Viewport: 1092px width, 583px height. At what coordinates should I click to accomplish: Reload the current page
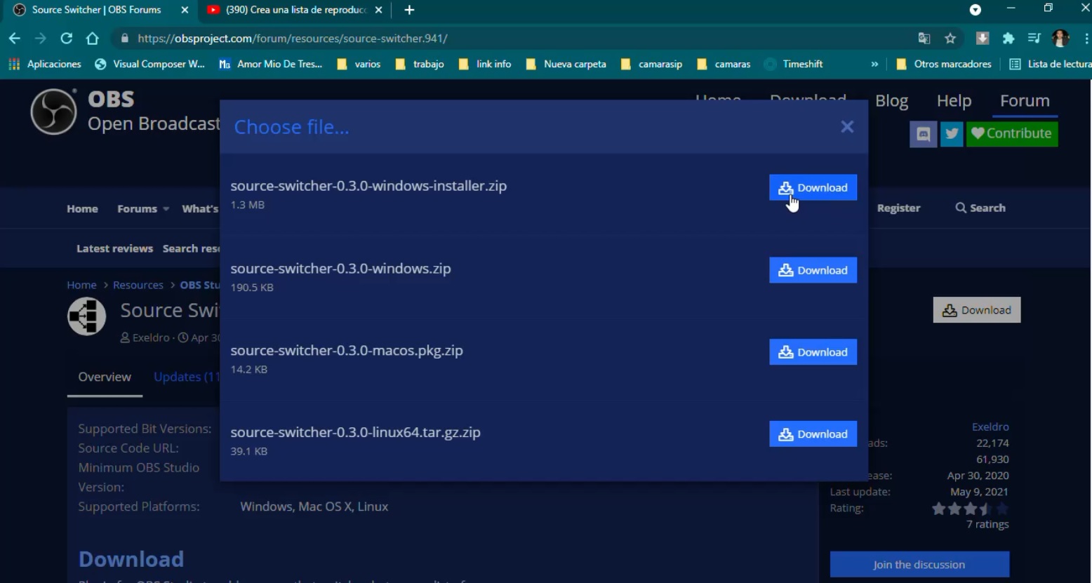point(66,39)
